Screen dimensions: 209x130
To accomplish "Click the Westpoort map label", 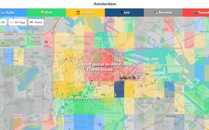I will 9,34.
